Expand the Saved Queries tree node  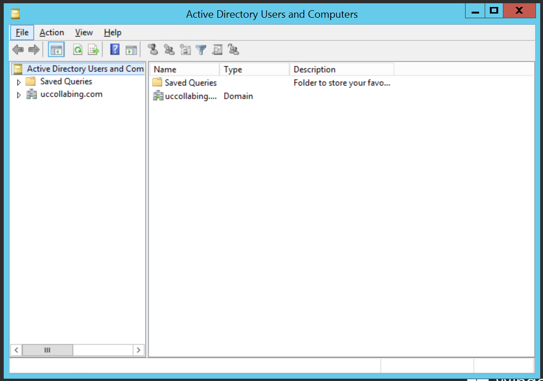tap(19, 82)
